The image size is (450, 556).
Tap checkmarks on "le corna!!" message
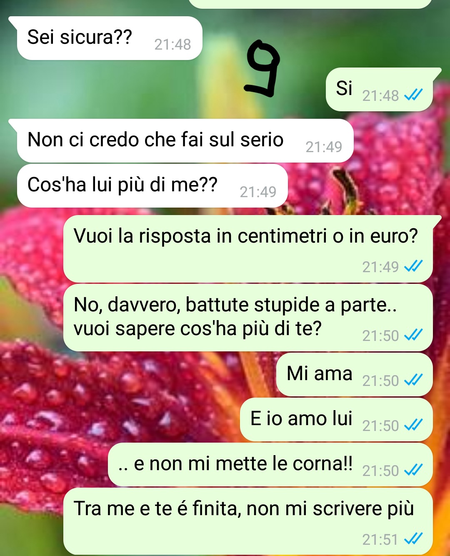413,470
